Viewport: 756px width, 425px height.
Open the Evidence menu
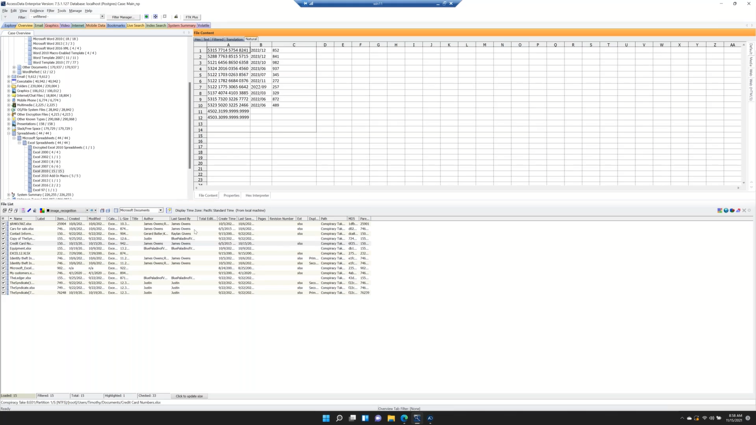37,11
